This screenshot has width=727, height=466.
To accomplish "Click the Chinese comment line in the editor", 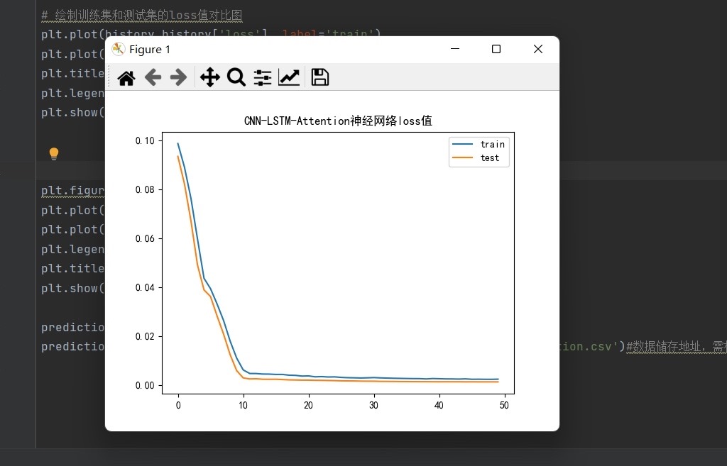I will tap(142, 16).
